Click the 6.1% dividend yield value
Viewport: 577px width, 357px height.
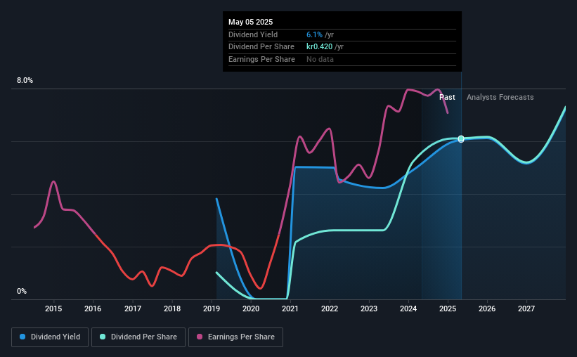coord(314,34)
